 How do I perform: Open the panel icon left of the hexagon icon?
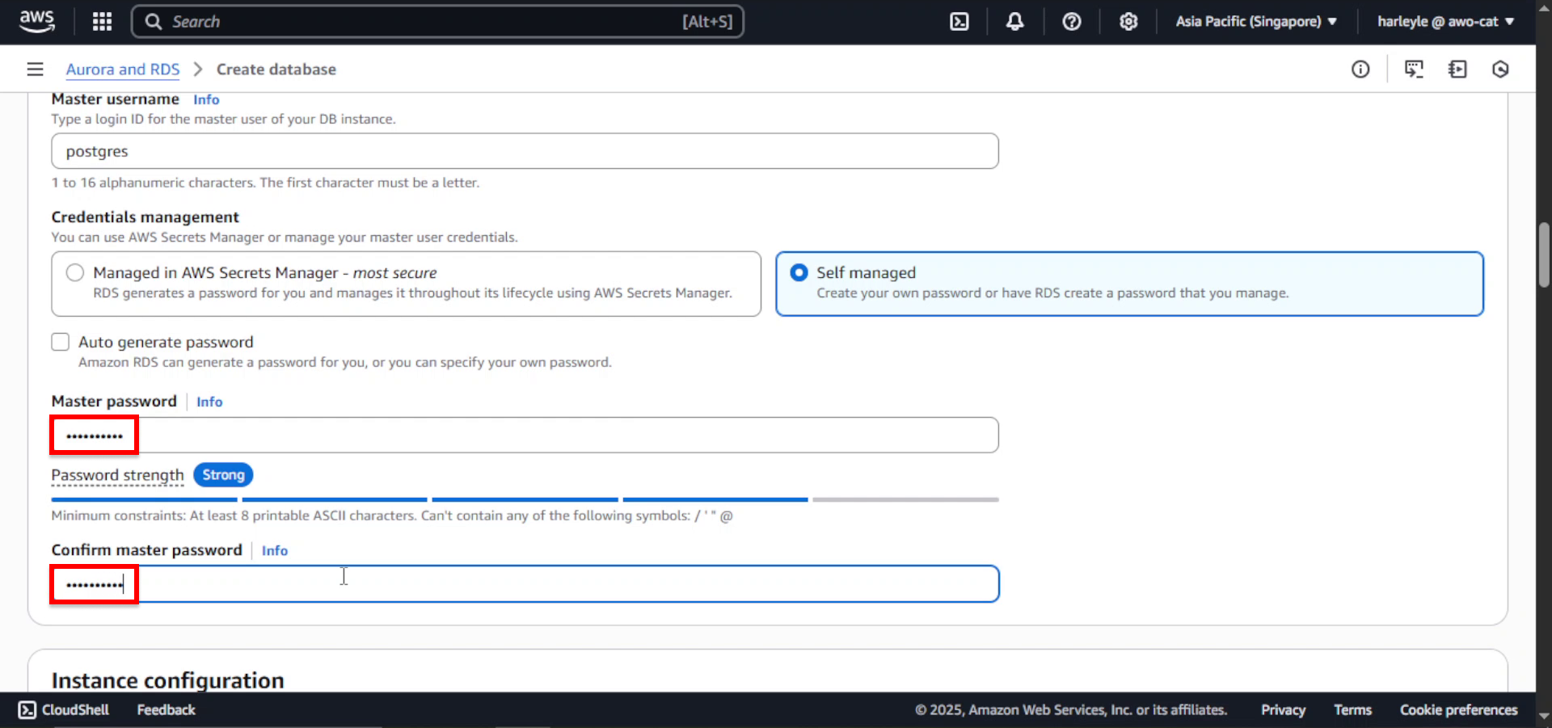coord(1457,69)
